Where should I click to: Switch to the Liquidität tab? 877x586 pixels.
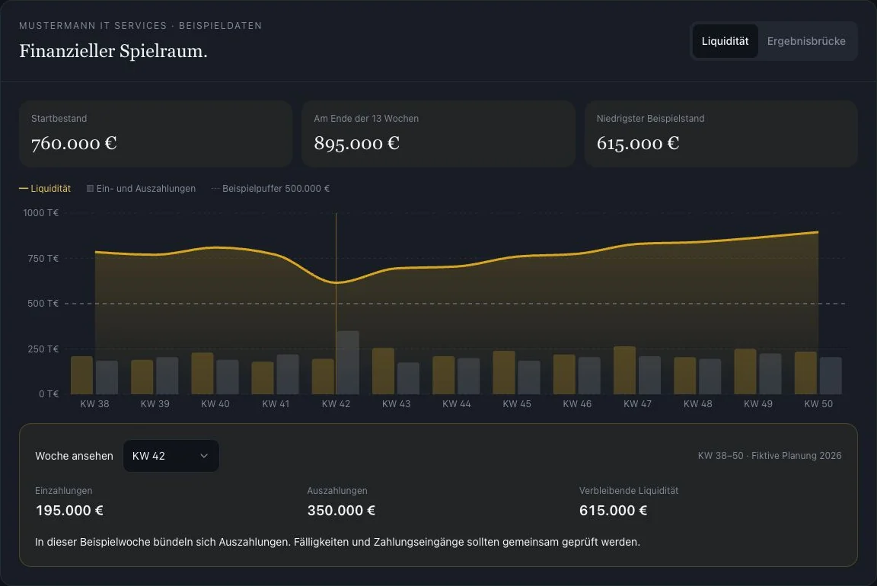click(x=725, y=41)
